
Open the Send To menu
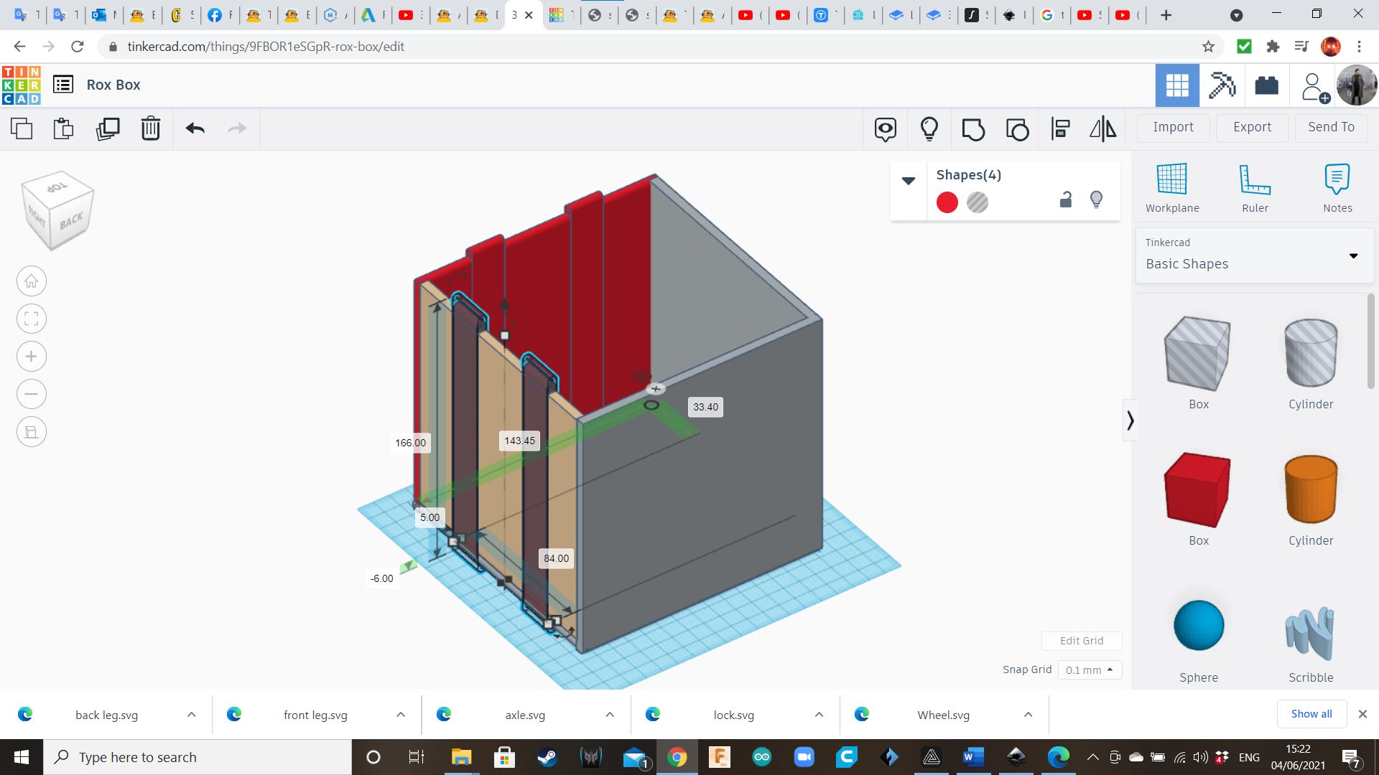[1331, 127]
